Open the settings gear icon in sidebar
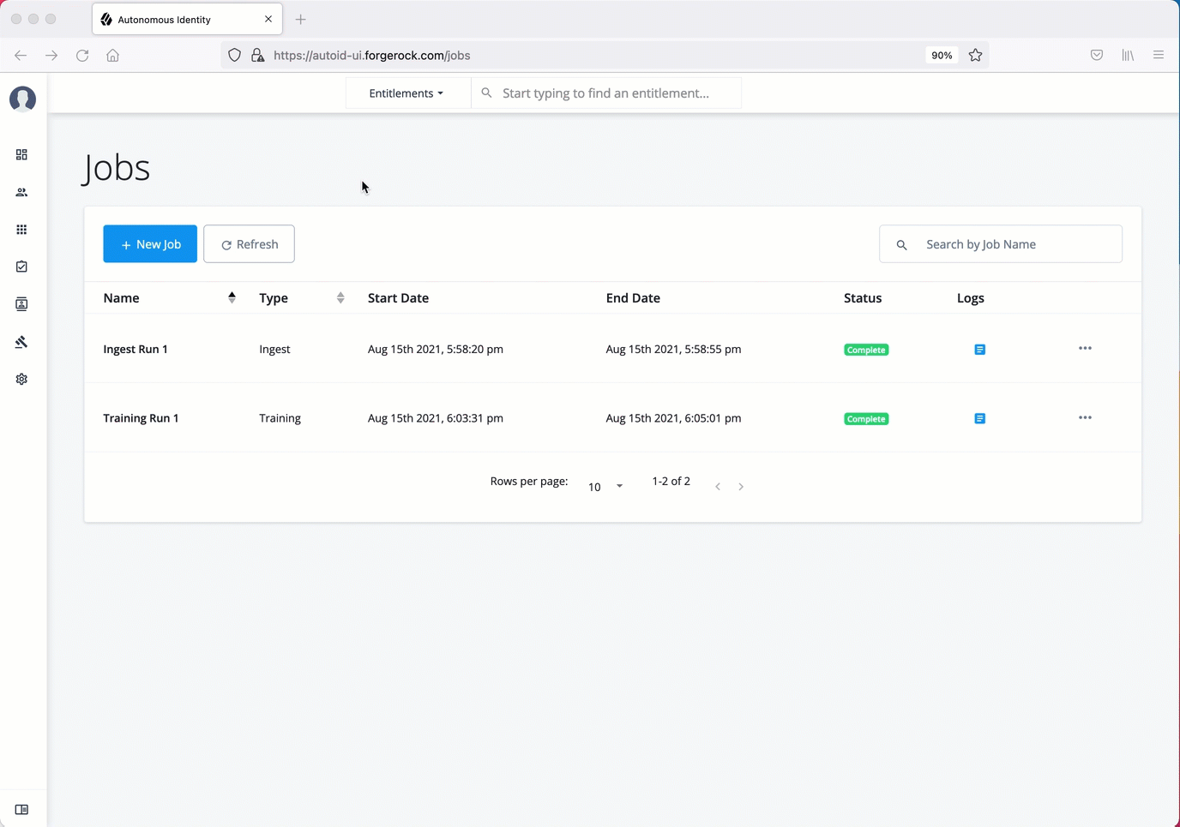The width and height of the screenshot is (1180, 827). click(x=21, y=379)
